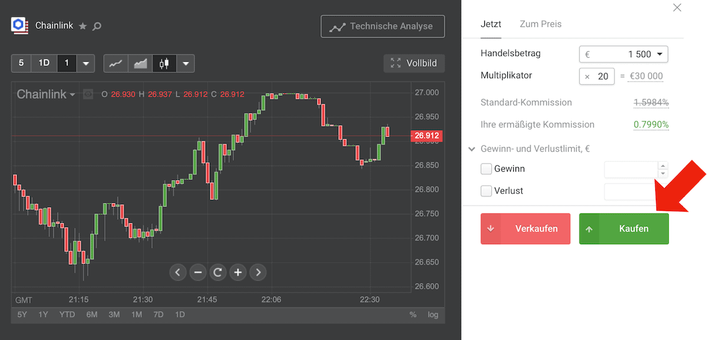Select the candlestick chart type icon
The height and width of the screenshot is (340, 707).
[164, 63]
